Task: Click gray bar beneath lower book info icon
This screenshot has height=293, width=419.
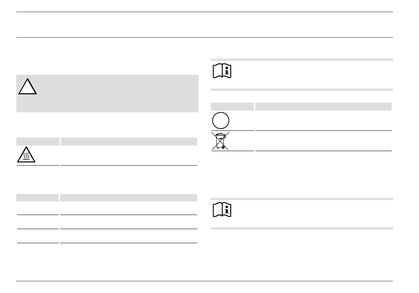Action: point(302,228)
